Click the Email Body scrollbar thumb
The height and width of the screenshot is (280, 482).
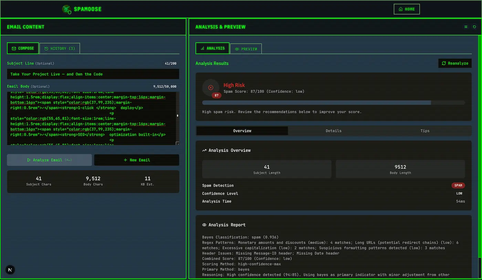[x=178, y=115]
